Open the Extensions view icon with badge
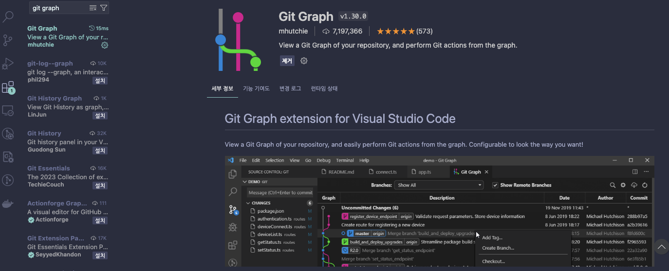 (x=8, y=87)
